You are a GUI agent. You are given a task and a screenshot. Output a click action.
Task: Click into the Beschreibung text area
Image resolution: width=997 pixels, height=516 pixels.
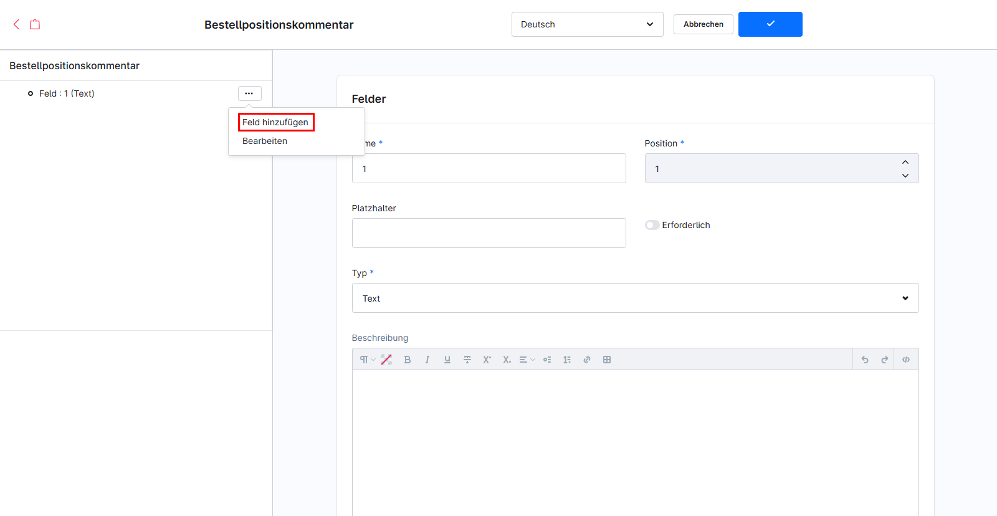click(636, 442)
